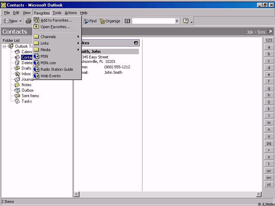Jump to contacts under uv index
Screen dimensions: 275x206
(269, 171)
